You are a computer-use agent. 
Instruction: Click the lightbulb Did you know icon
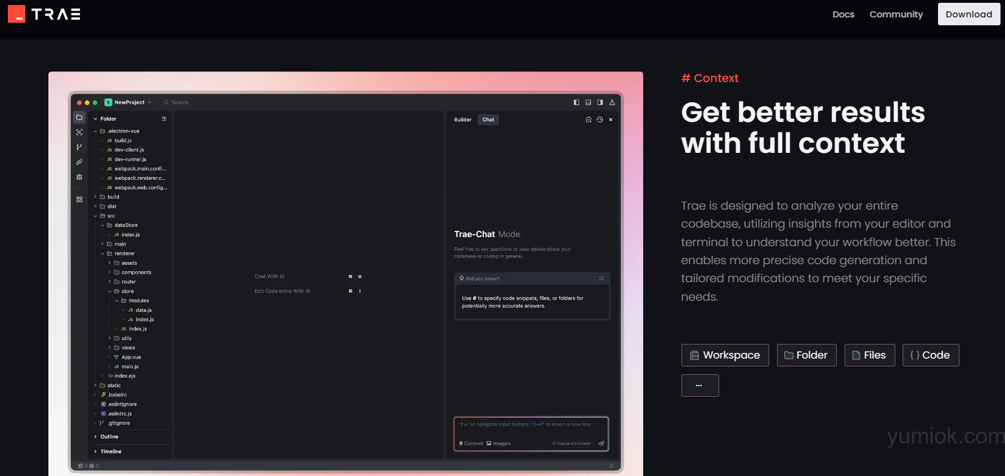click(461, 278)
